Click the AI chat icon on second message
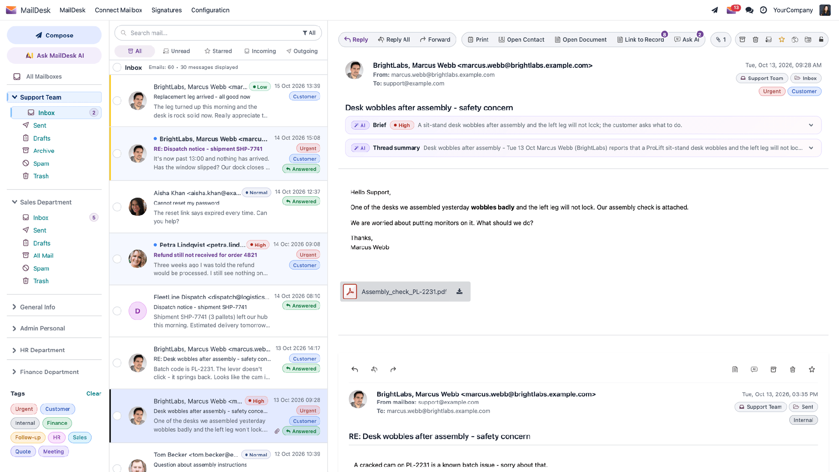839x472 pixels. [754, 369]
